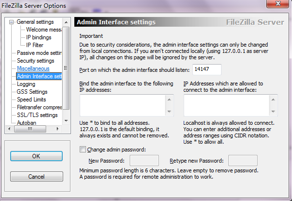Select the Miscellaneous tree item
Image resolution: width=292 pixels, height=201 pixels.
click(x=33, y=68)
